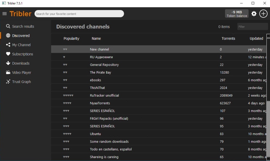The height and width of the screenshot is (161, 270).
Task: Click the torrent count 2089049
Action: tap(226, 95)
